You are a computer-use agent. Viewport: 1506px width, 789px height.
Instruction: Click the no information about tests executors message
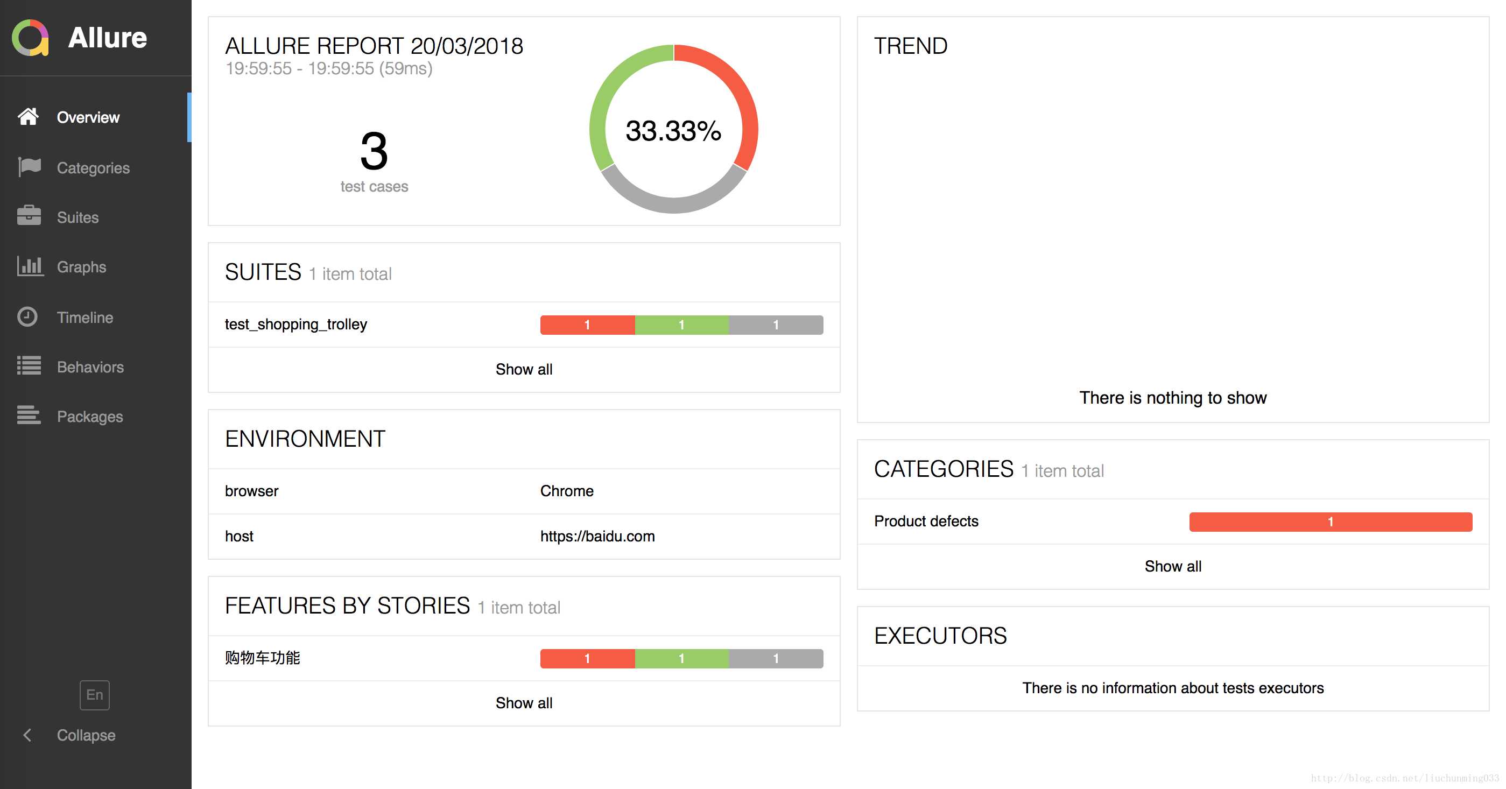tap(1173, 688)
